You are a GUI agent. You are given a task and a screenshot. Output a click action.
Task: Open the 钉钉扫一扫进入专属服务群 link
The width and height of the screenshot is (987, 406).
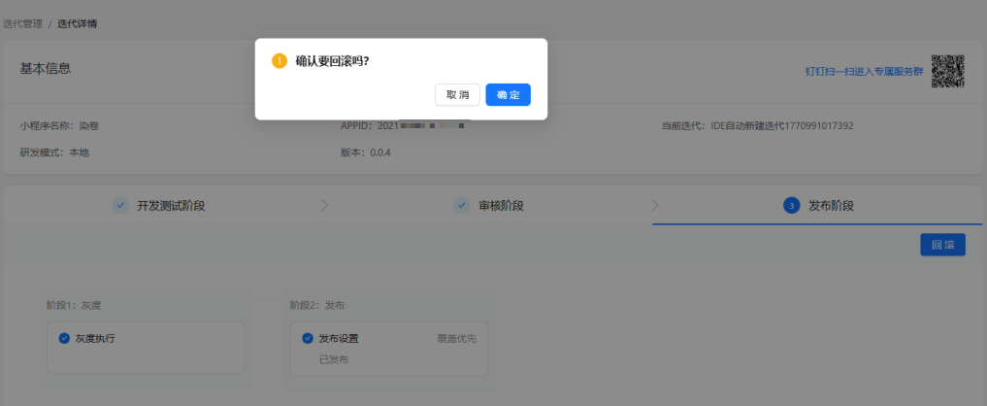pyautogui.click(x=864, y=71)
